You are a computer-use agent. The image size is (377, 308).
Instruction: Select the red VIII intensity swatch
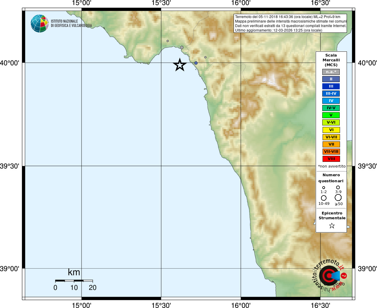pyautogui.click(x=331, y=159)
